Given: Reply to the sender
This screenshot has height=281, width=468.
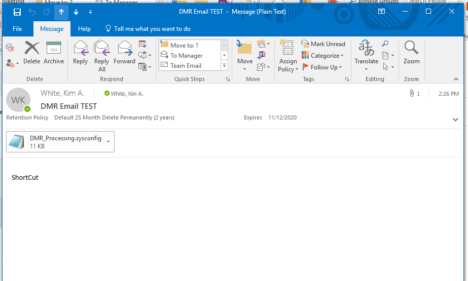Looking at the screenshot, I should pyautogui.click(x=80, y=53).
